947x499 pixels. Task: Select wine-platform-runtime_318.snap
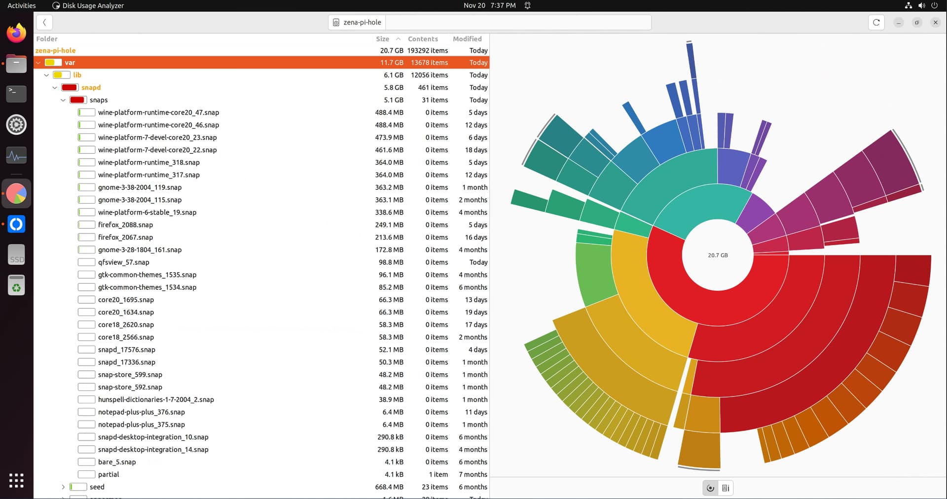pos(261,162)
